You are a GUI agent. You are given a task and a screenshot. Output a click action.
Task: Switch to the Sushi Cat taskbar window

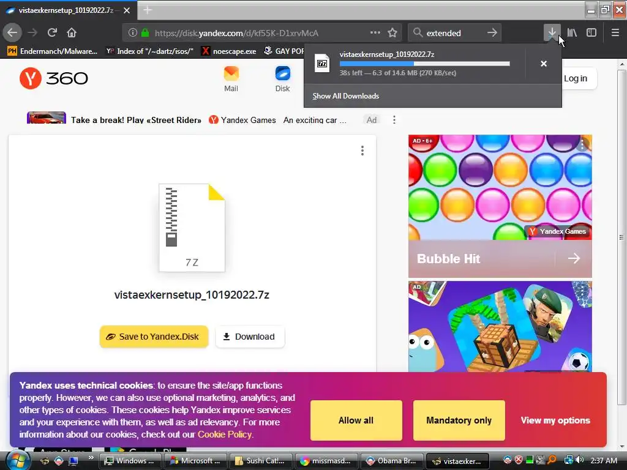click(261, 461)
